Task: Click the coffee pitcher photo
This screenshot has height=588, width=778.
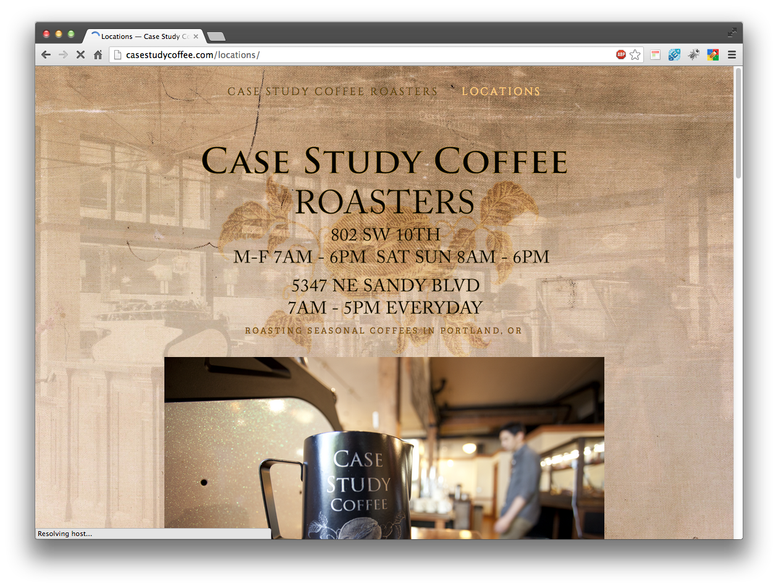Action: tap(384, 448)
